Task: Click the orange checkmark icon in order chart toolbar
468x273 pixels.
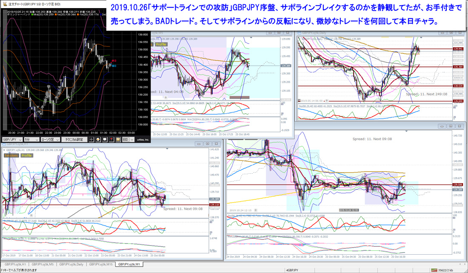Action: click(x=98, y=140)
